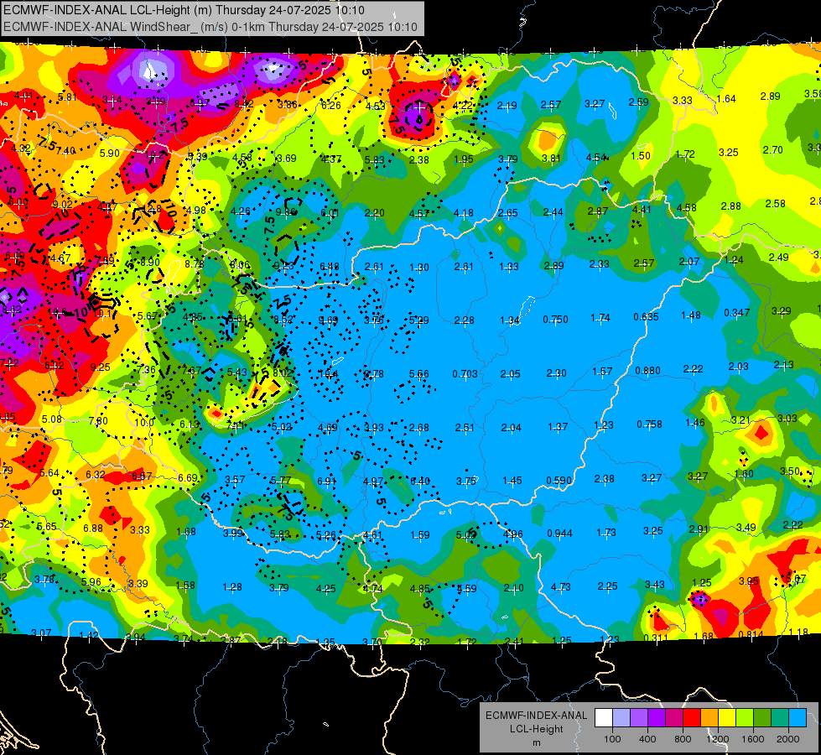Click the wind shear value 2.89 near top-right
Screen dimensions: 821x755
point(770,96)
